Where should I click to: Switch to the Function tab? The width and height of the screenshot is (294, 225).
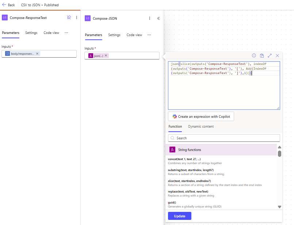coord(175,127)
